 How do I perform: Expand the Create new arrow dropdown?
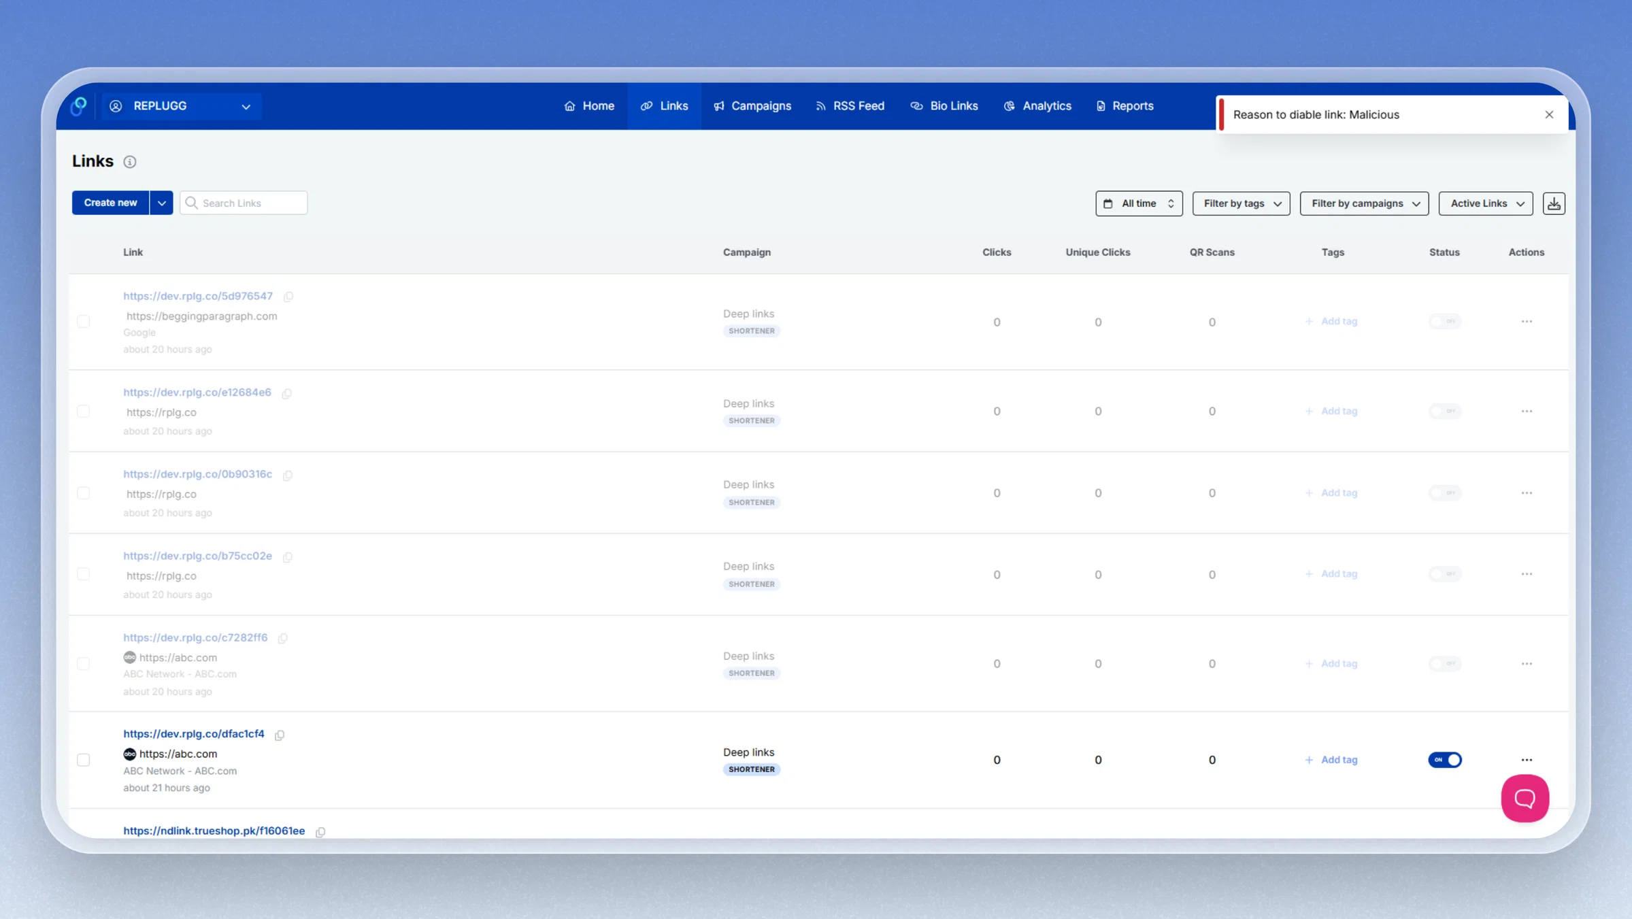coord(161,203)
